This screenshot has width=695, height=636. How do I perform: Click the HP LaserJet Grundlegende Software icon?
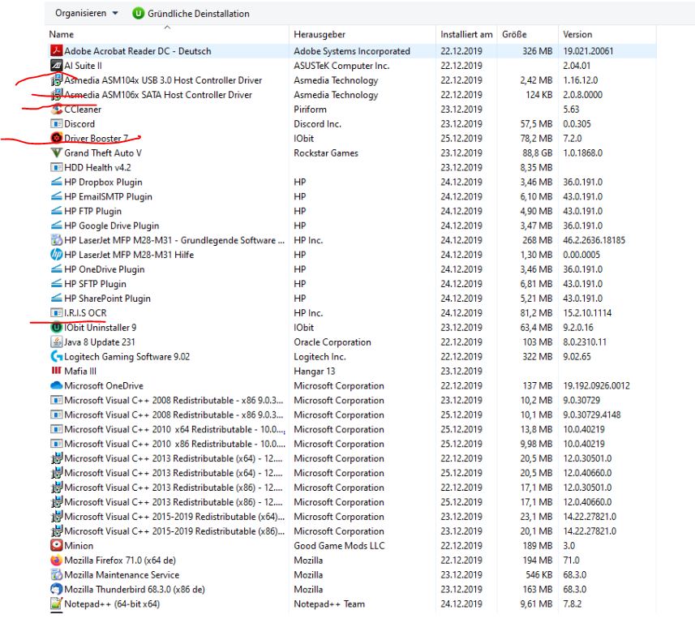click(56, 240)
